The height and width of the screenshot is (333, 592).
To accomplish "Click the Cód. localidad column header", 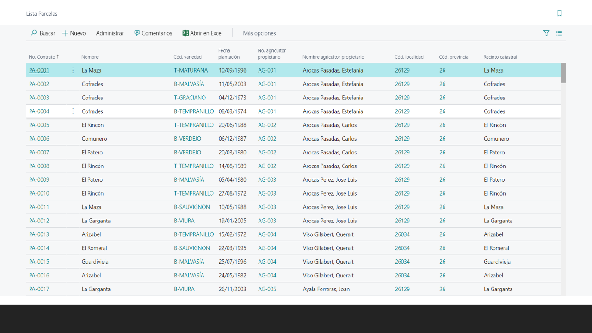I will pyautogui.click(x=409, y=57).
